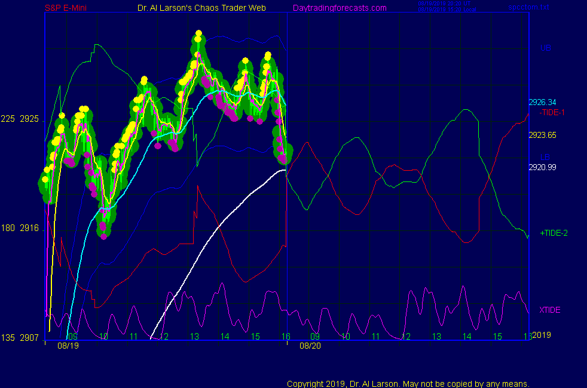This screenshot has width=587, height=388.
Task: Click the UB upper band label
Action: (x=545, y=48)
